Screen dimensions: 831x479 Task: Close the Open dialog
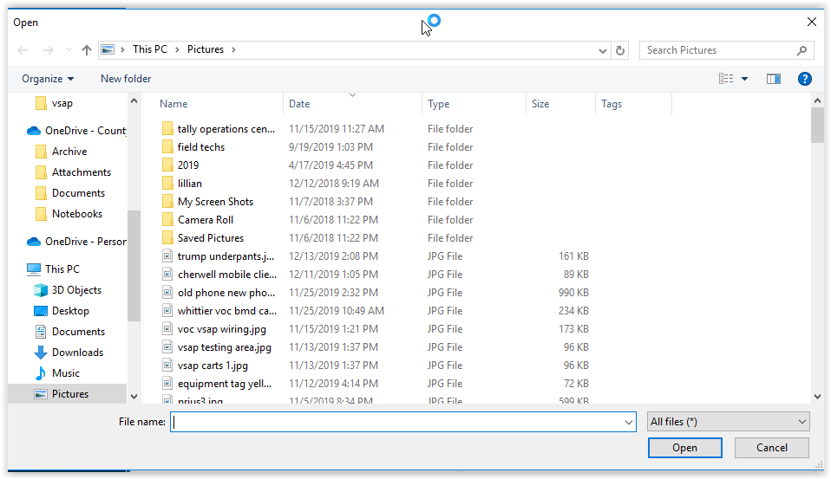(x=811, y=22)
